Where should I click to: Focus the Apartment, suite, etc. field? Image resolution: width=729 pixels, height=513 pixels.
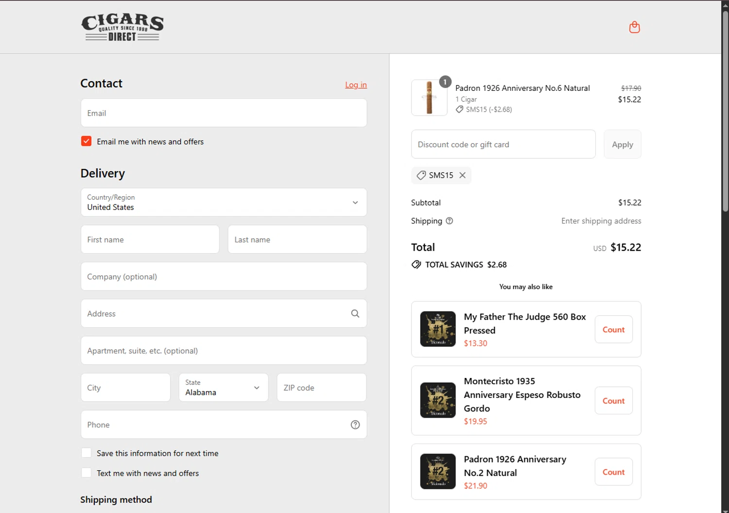click(x=224, y=350)
